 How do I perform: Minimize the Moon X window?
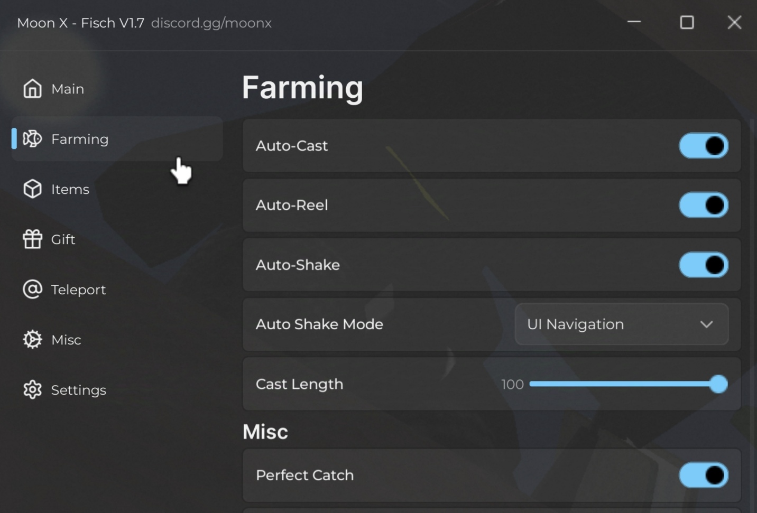(x=634, y=22)
